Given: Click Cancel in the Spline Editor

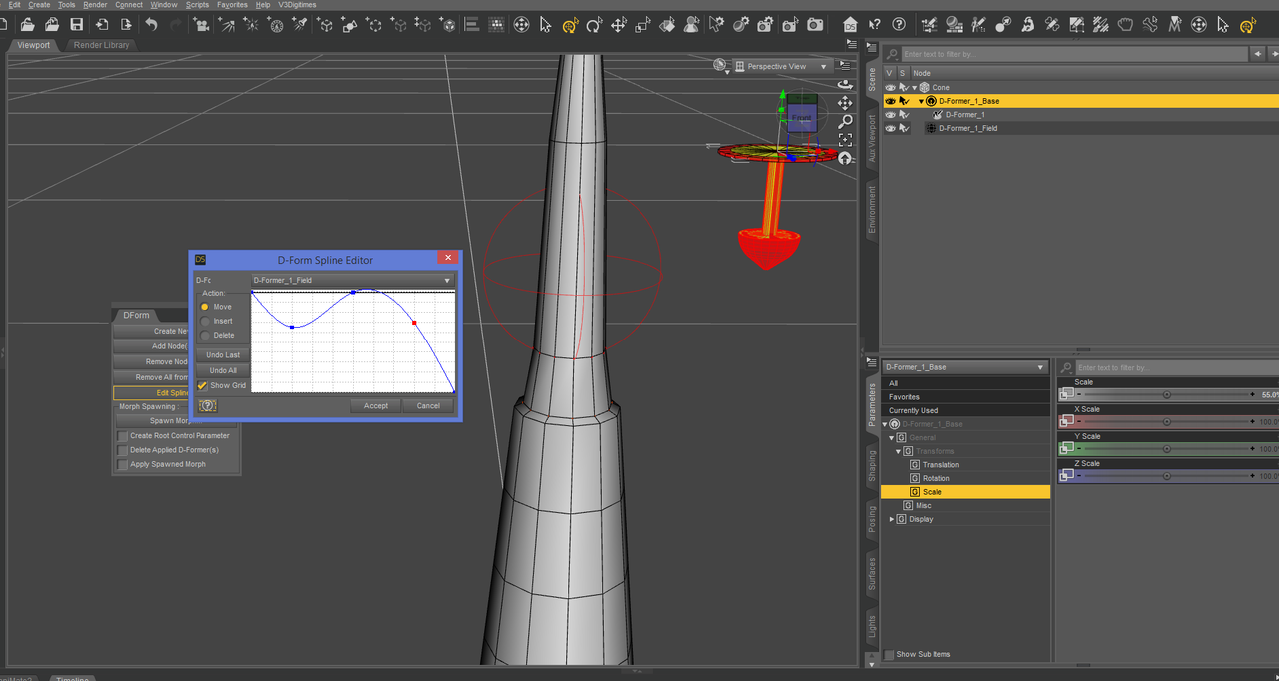Looking at the screenshot, I should (x=428, y=405).
